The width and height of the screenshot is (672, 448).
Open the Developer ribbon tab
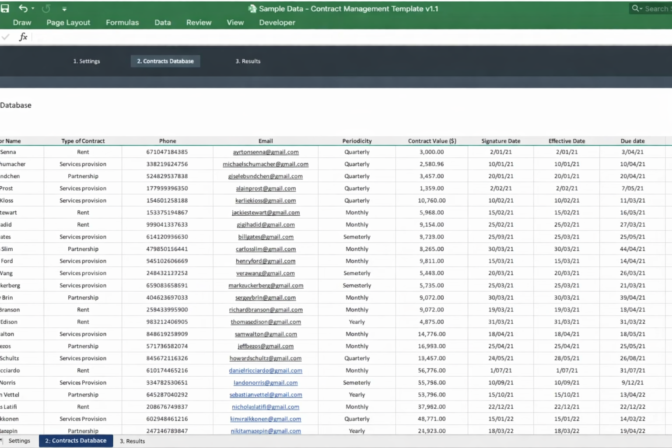coord(277,22)
